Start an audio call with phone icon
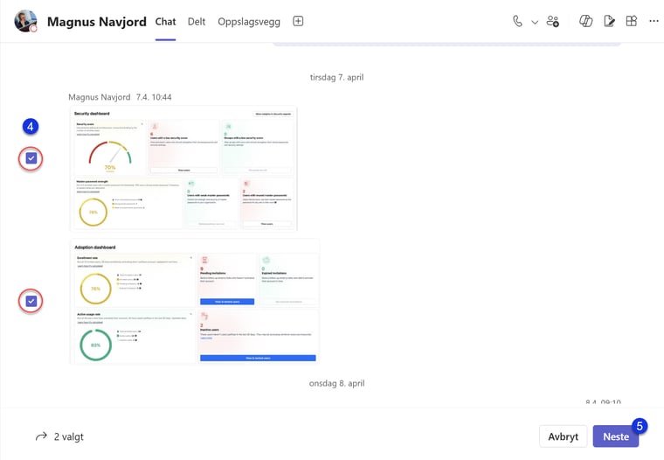The width and height of the screenshot is (664, 460). [x=517, y=21]
